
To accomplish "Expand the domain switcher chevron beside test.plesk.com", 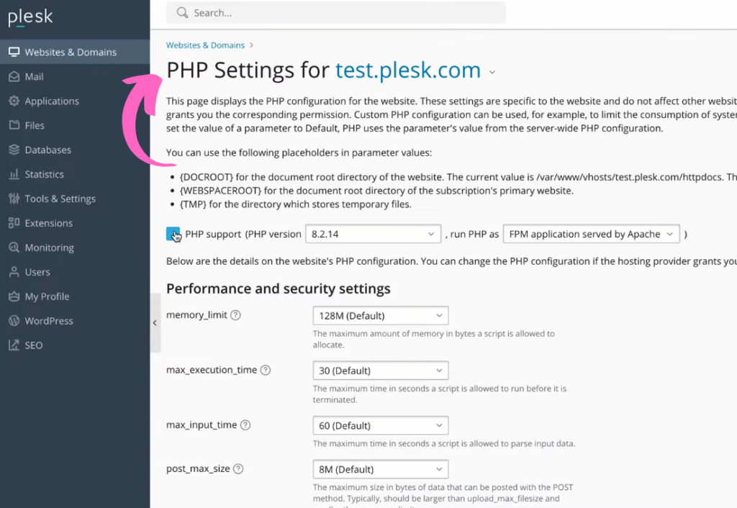I will (492, 73).
